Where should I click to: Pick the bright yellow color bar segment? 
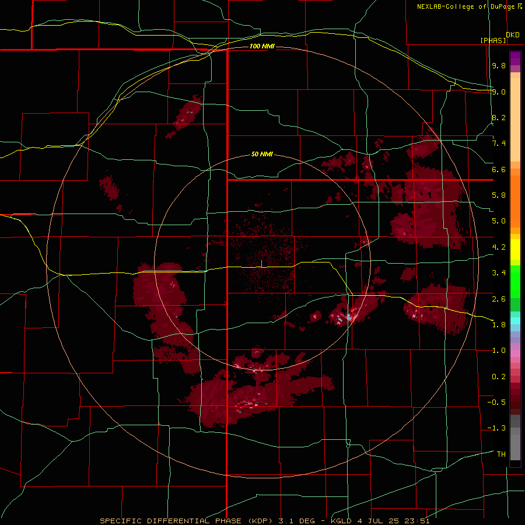515,250
